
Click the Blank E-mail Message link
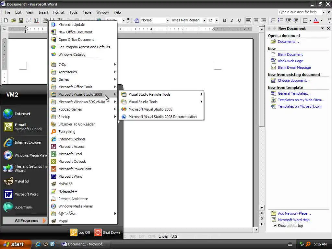click(x=294, y=67)
